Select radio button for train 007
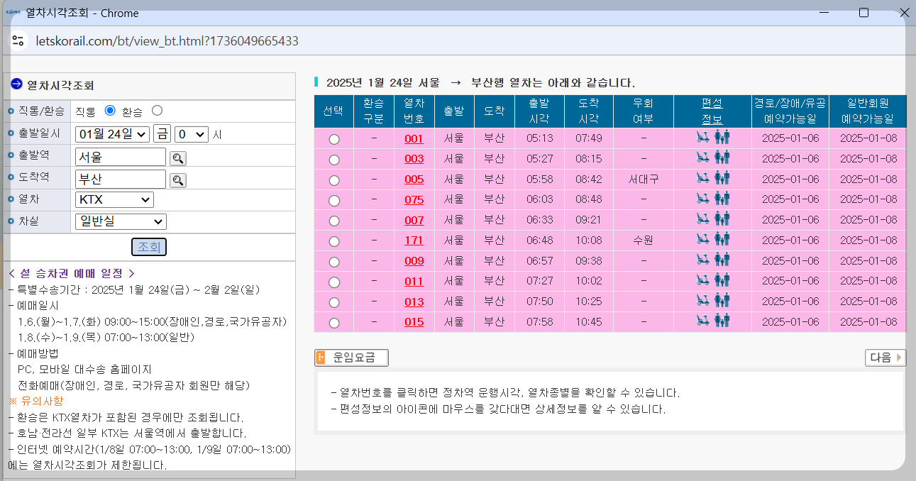 (334, 221)
